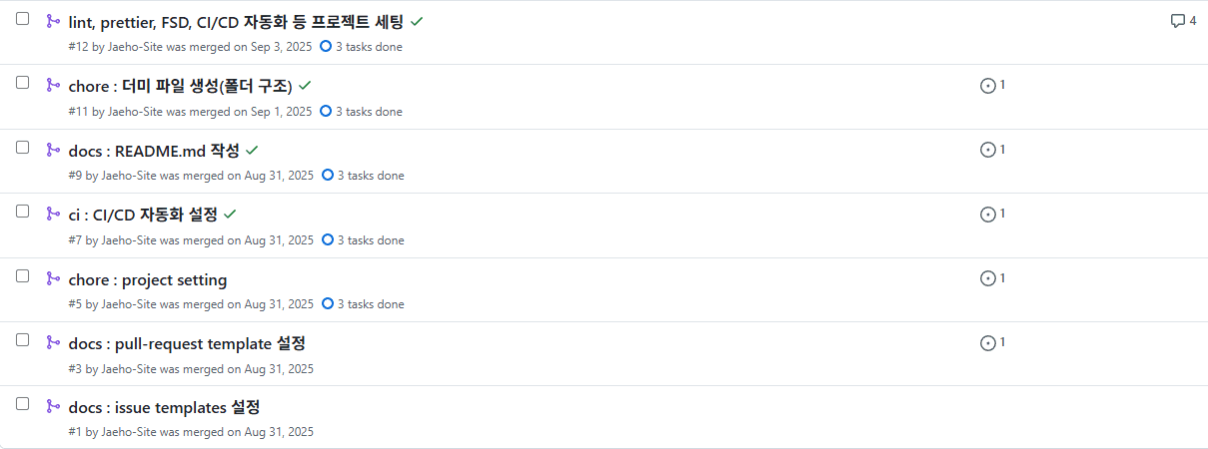Click Jaeho-Site author link on PR #1
The width and height of the screenshot is (1208, 449).
click(x=129, y=432)
